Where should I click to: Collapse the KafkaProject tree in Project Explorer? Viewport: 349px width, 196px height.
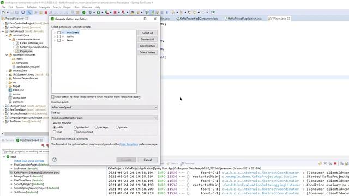coord(3,32)
